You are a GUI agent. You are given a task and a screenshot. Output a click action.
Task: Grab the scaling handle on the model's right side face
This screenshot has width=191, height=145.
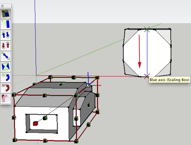(x=89, y=105)
